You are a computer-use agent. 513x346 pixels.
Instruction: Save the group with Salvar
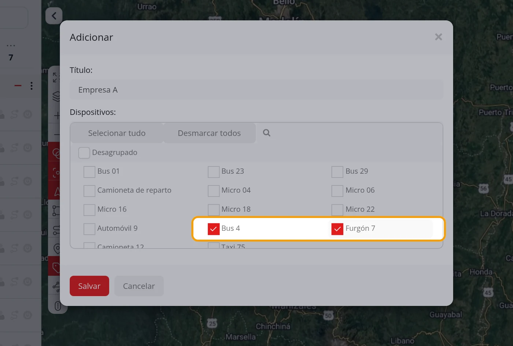click(89, 286)
